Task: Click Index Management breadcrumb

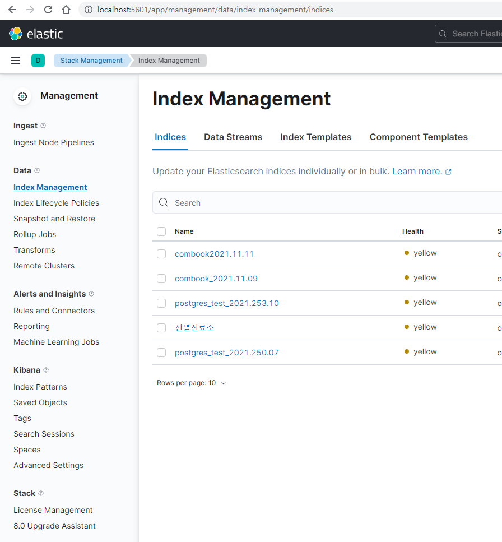Action: [169, 61]
